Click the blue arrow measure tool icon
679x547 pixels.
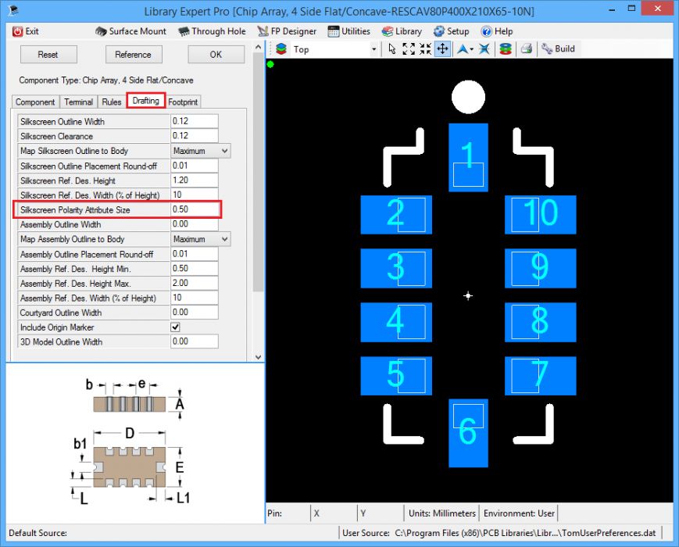464,49
